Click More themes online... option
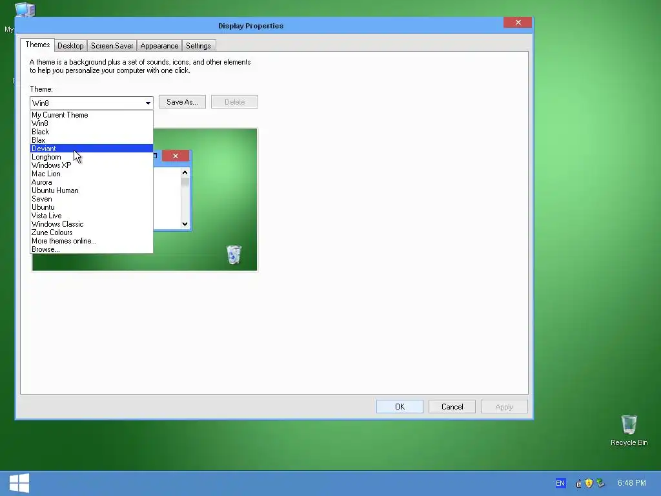661x496 pixels. pos(92,241)
